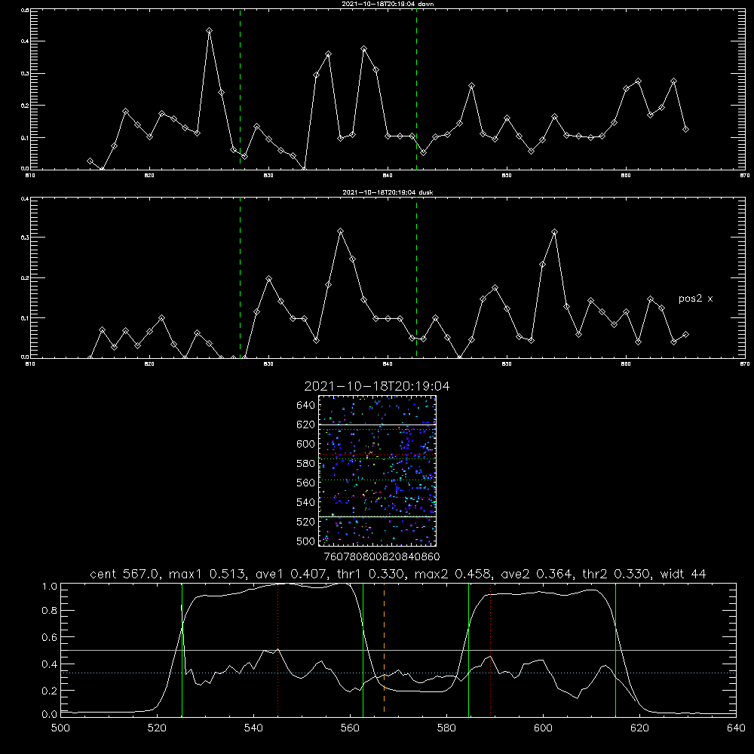The width and height of the screenshot is (754, 754).
Task: Click the '0.6' label on bottom plot y-axis
Action: tap(50, 637)
